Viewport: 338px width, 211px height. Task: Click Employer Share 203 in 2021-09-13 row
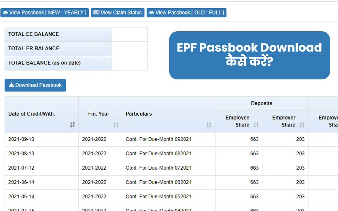pyautogui.click(x=300, y=139)
